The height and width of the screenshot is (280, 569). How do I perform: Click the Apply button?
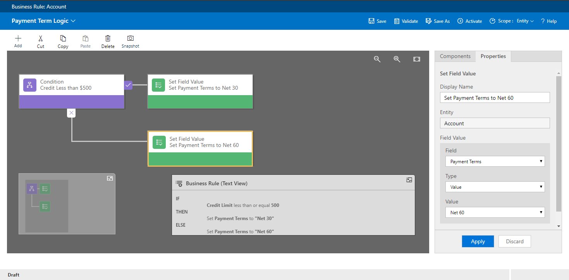pyautogui.click(x=478, y=241)
